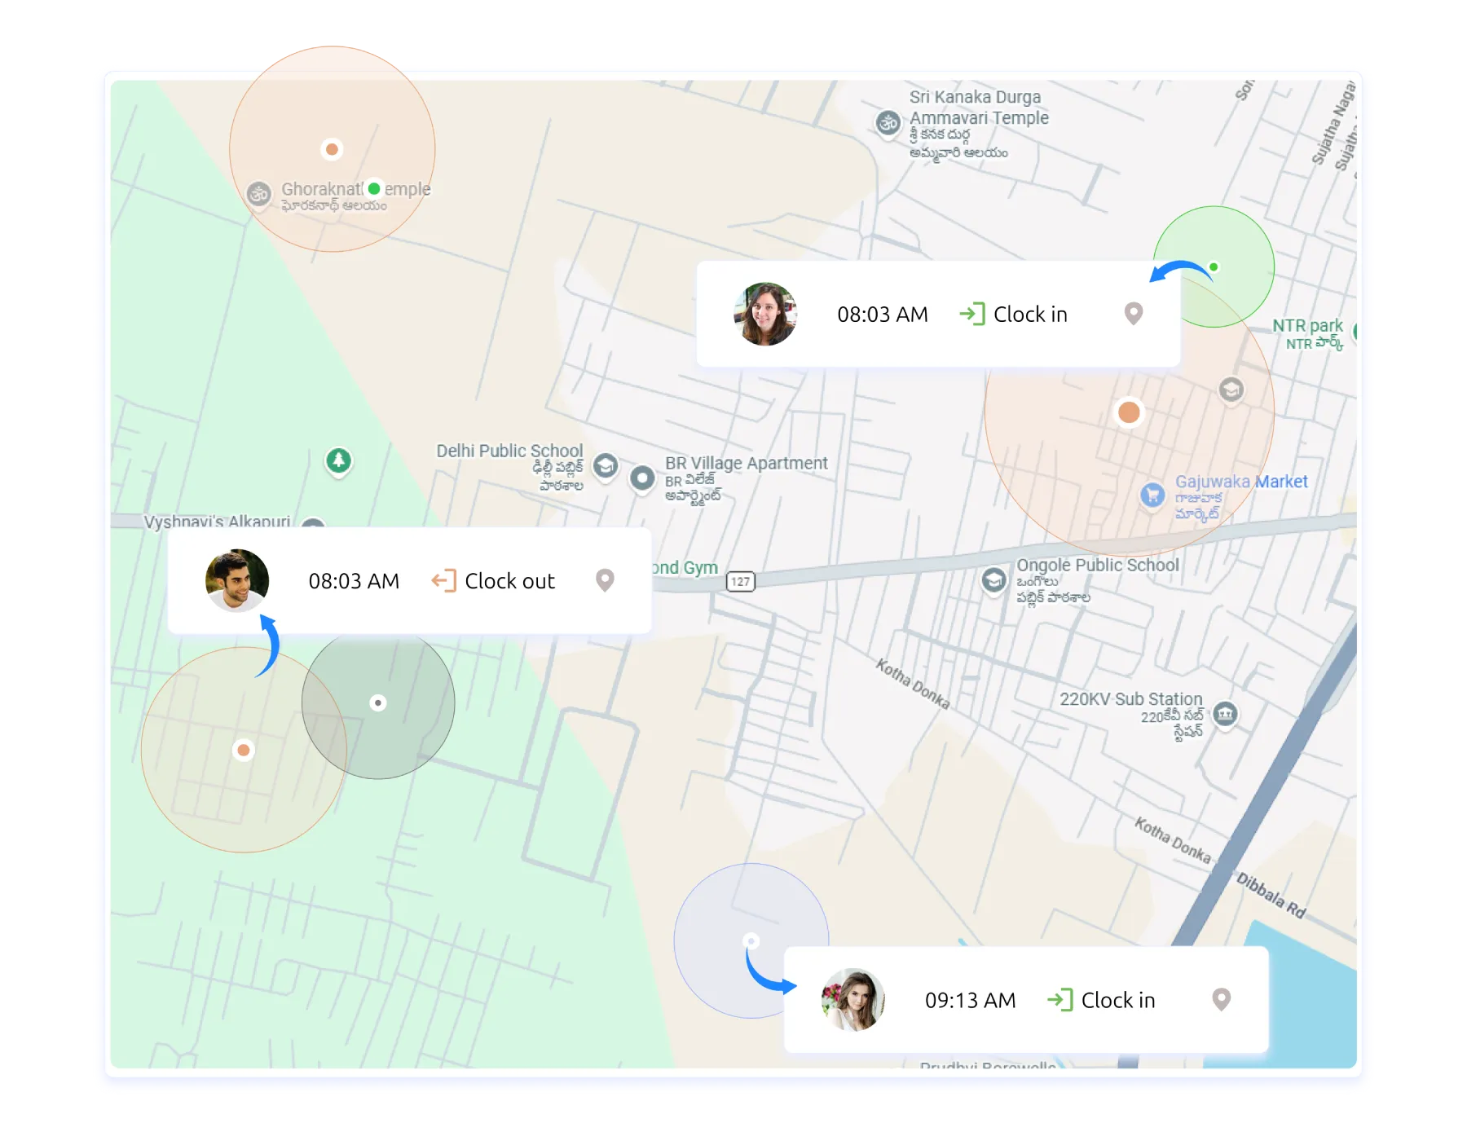Image resolution: width=1467 pixels, height=1123 pixels.
Task: Select the factory icon near 220KV Sub Station
Action: tap(1224, 711)
